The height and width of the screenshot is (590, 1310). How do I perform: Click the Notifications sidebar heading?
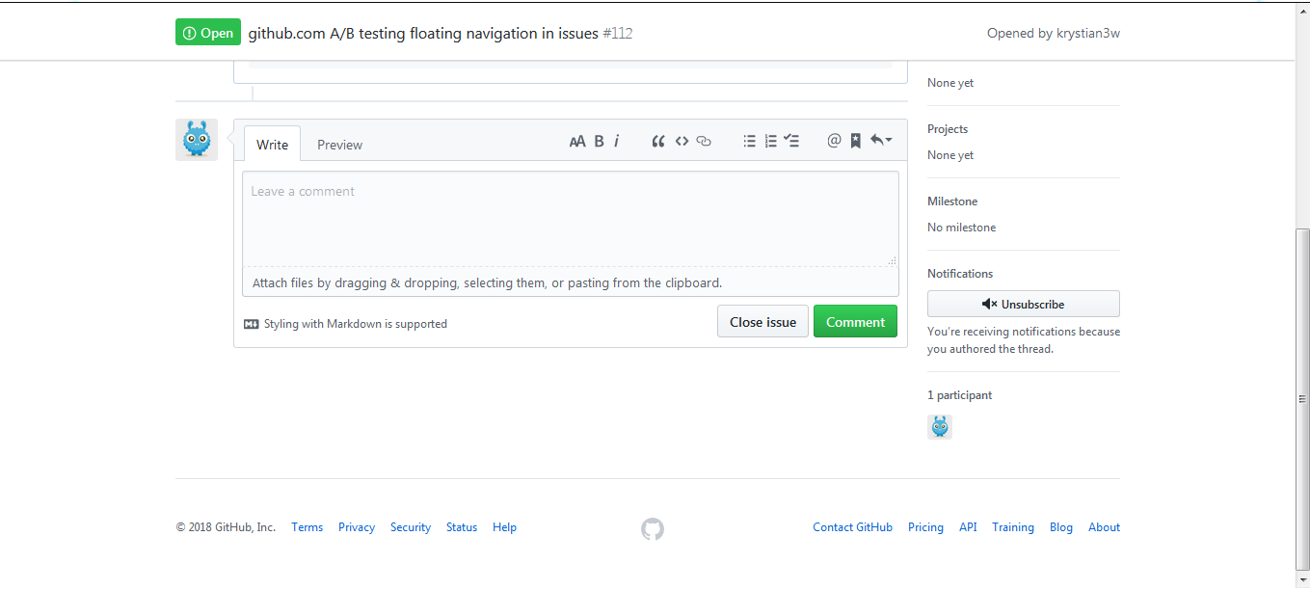pos(960,274)
